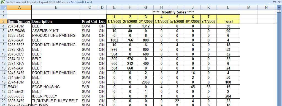This screenshot has width=282, height=106.
Task: Select item number cell '2373-JAV'
Action: [19, 40]
